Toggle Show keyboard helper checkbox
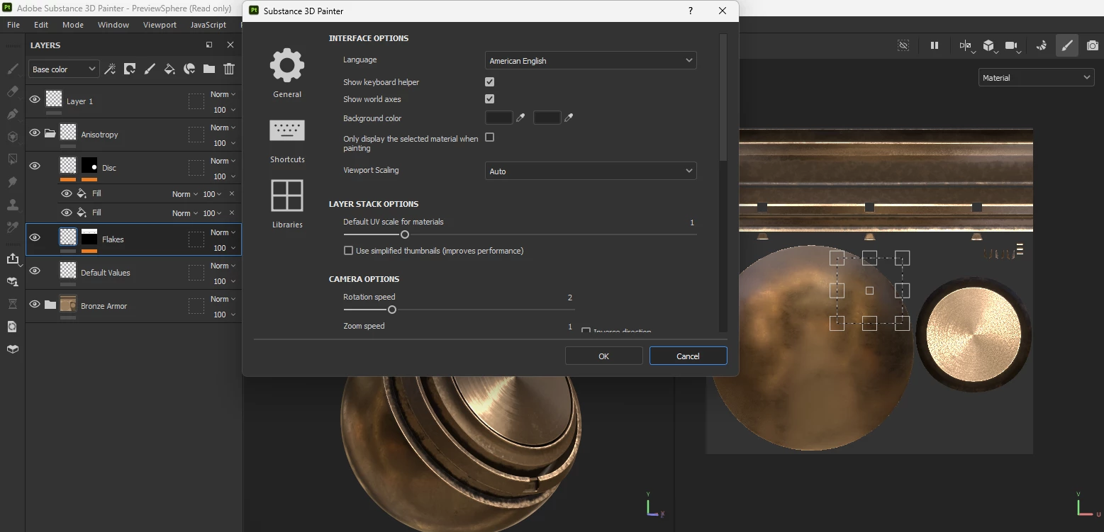1104x532 pixels. [x=489, y=82]
